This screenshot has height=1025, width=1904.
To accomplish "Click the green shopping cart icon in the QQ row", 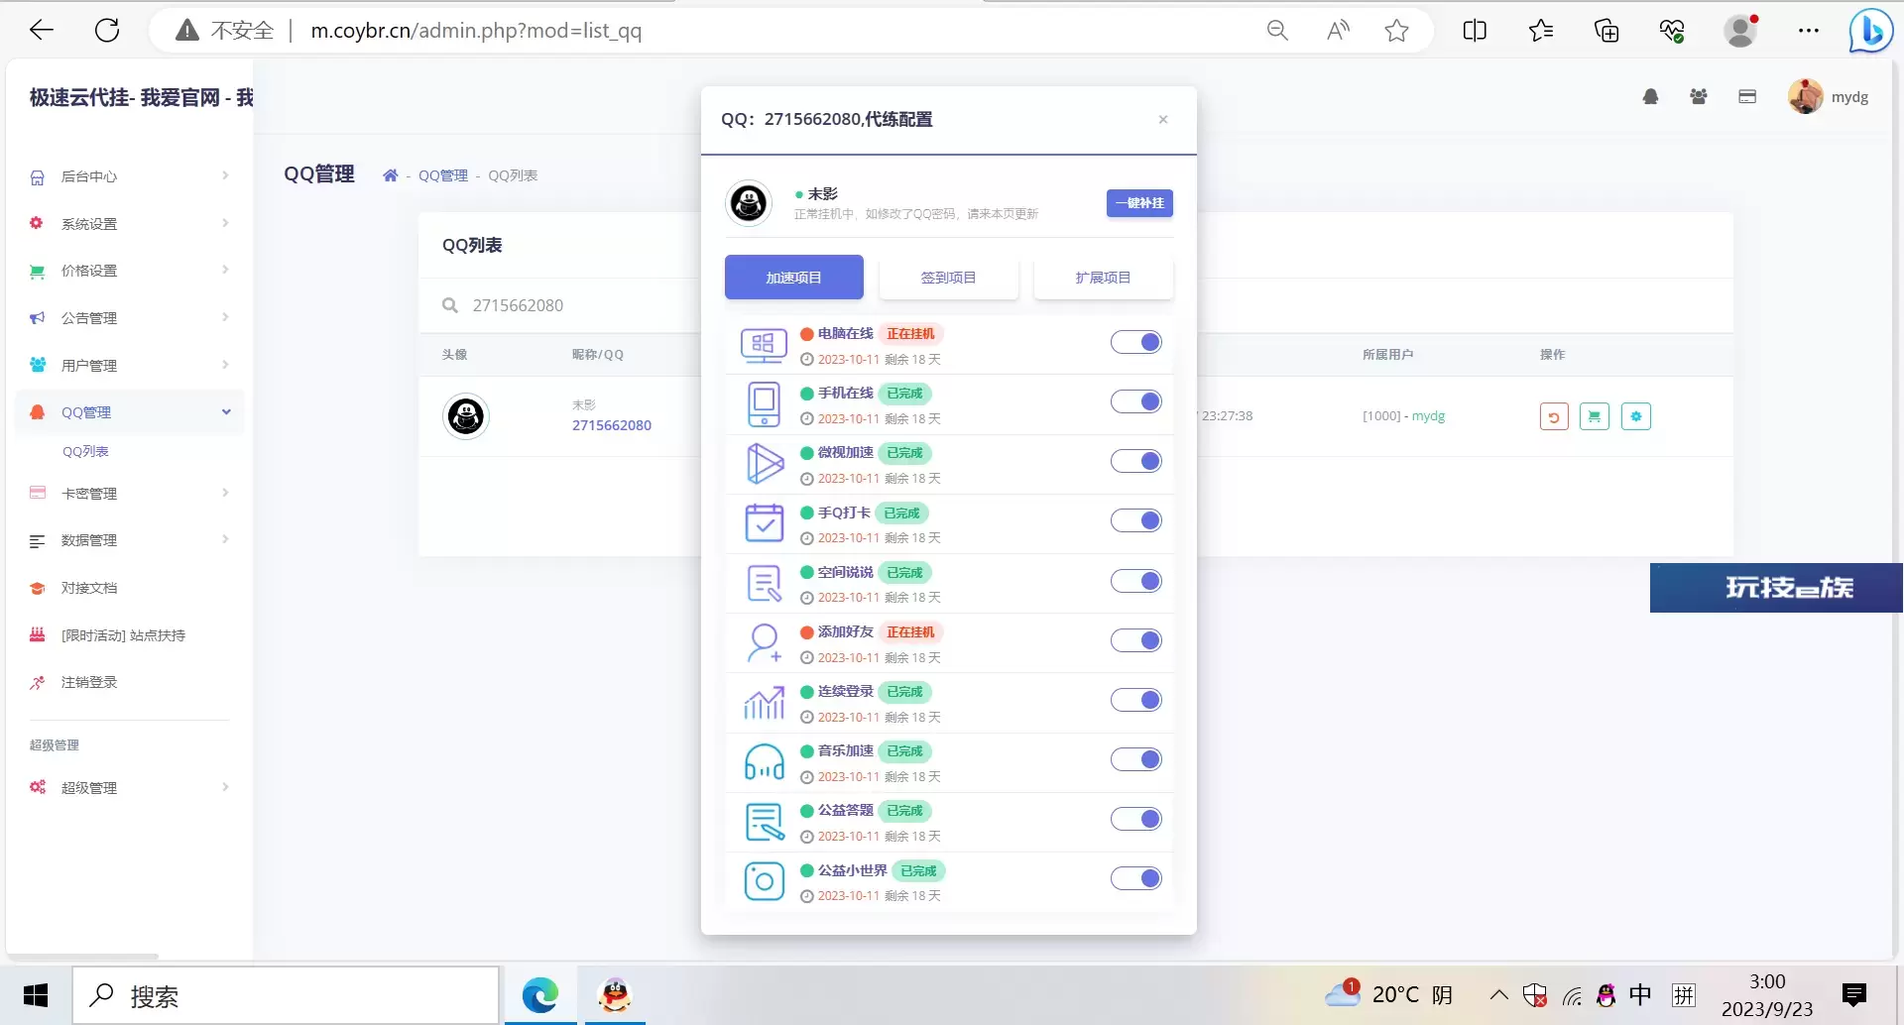I will pyautogui.click(x=1595, y=417).
